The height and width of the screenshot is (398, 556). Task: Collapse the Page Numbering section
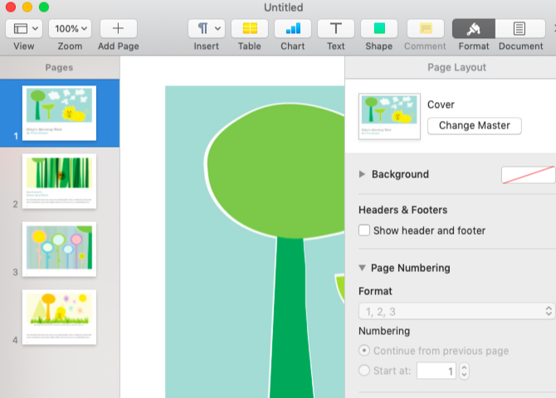[362, 268]
